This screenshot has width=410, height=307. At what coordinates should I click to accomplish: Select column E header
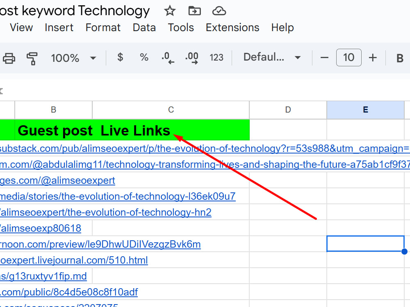click(365, 110)
